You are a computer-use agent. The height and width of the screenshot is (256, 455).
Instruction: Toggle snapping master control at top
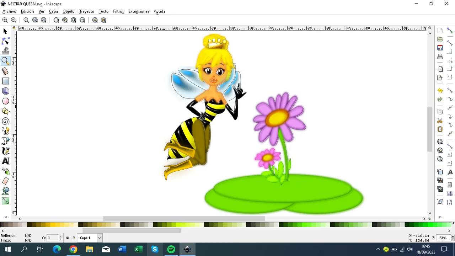point(450,31)
